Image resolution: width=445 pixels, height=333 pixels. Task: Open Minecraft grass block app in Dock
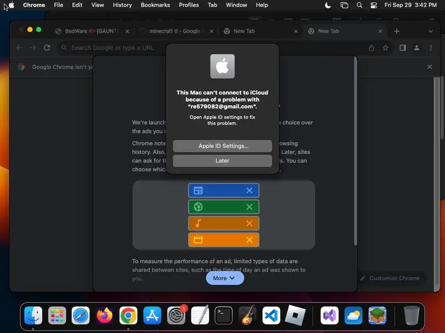pyautogui.click(x=377, y=315)
